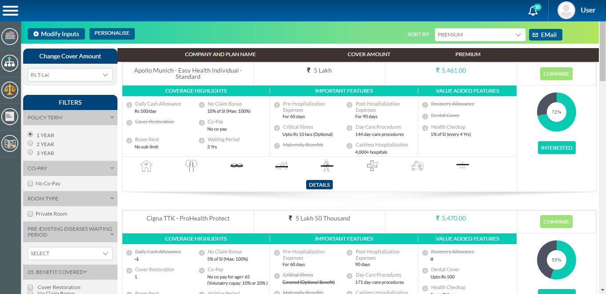The image size is (606, 294).
Task: Click the Modify Inputs button
Action: click(x=56, y=34)
